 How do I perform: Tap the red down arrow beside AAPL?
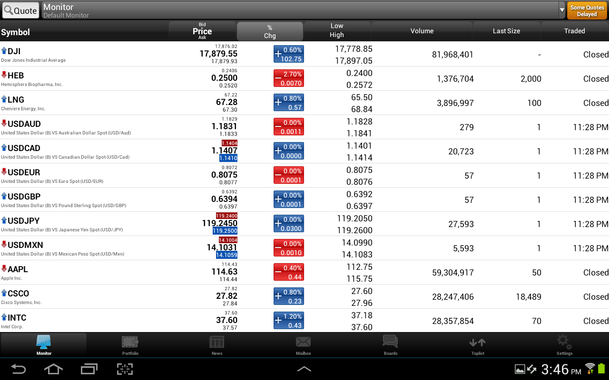(4, 268)
